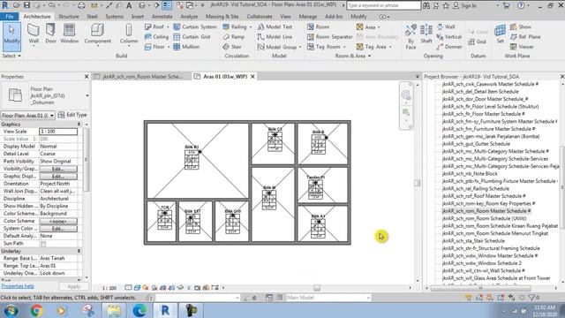565x318 pixels.
Task: Open the Massing & Site tab
Action: click(222, 17)
